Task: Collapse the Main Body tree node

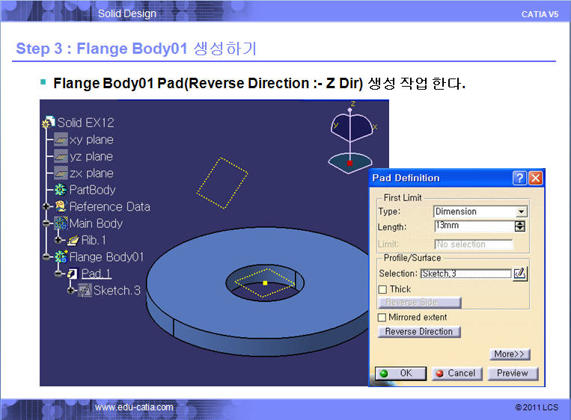Action: point(46,223)
